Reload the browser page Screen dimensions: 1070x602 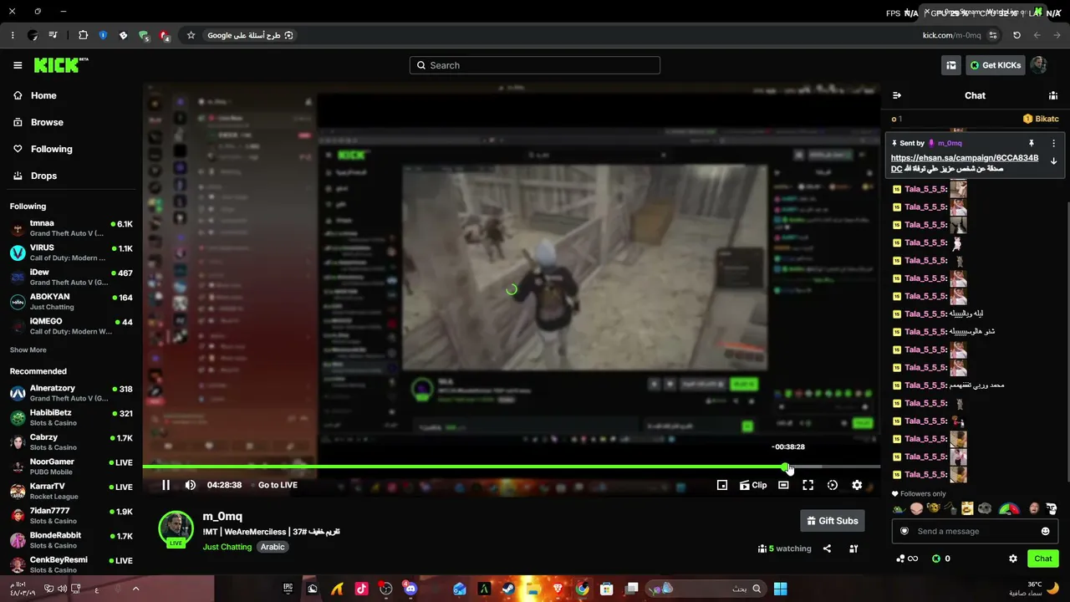(x=1016, y=35)
